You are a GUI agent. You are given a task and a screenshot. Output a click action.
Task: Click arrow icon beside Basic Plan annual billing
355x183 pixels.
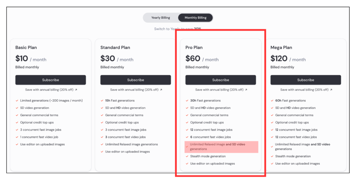click(x=76, y=90)
